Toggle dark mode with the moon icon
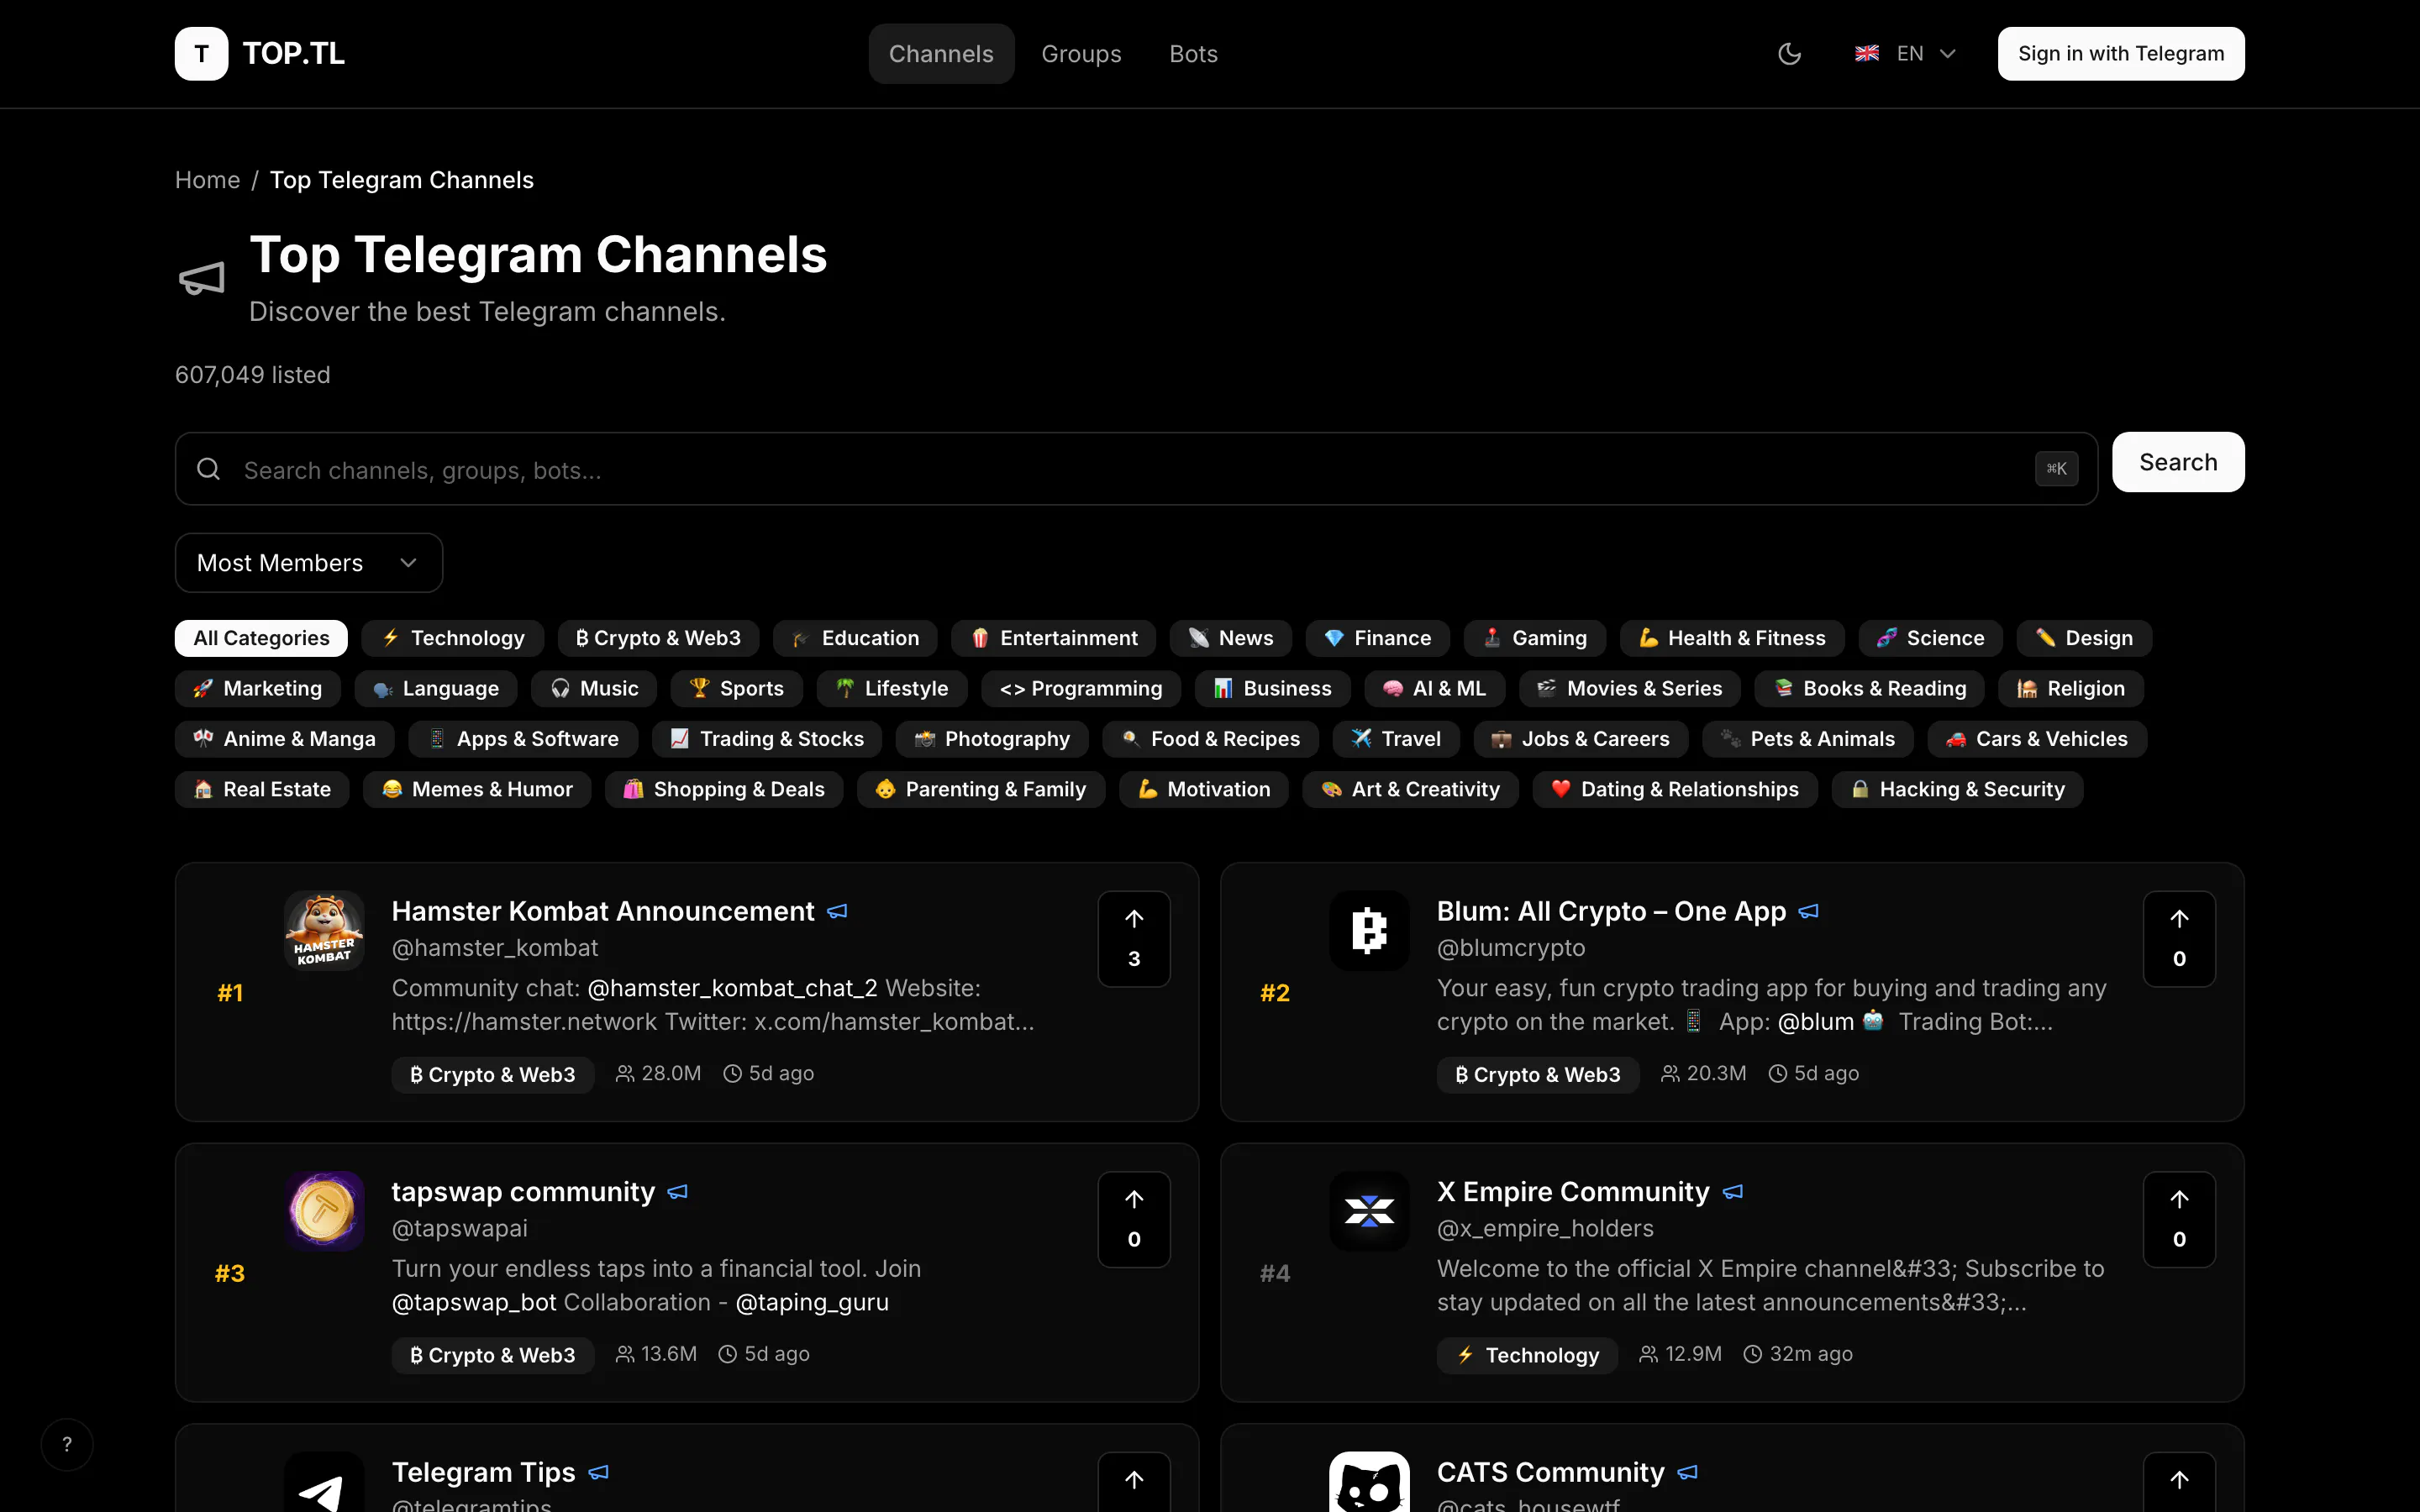2420x1512 pixels. (x=1789, y=54)
